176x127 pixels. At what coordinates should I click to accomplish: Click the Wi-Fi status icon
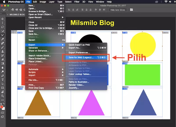pyautogui.click(x=166, y=2)
